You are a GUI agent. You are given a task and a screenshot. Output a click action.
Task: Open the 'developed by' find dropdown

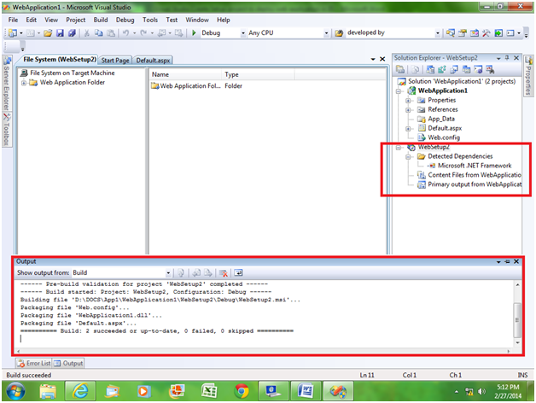(438, 33)
